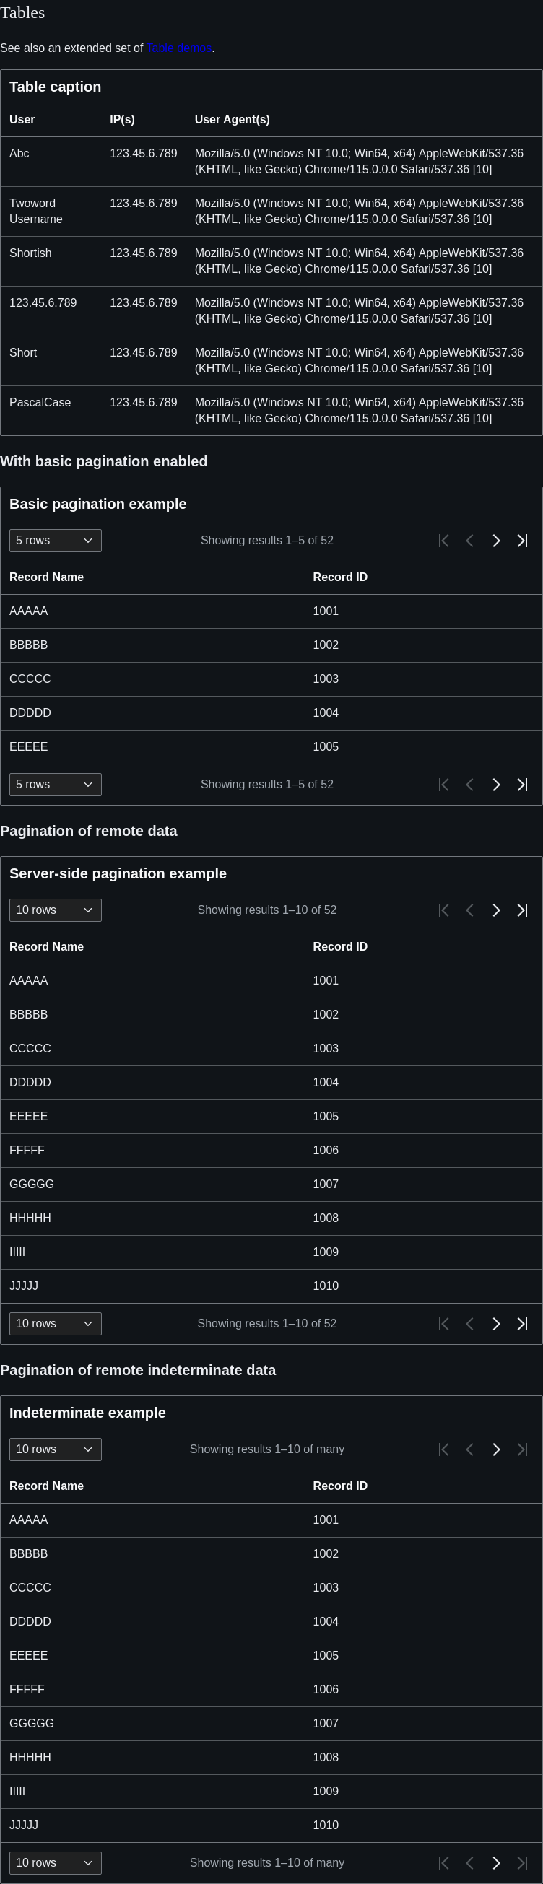Image resolution: width=543 pixels, height=1884 pixels.
Task: Expand 10 rows selector above Server-side table
Action: 56,910
